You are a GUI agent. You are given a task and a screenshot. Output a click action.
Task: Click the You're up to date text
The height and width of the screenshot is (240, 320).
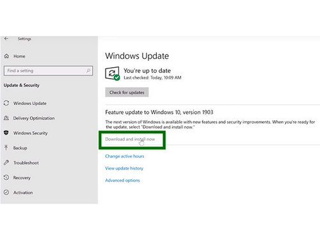[147, 70]
